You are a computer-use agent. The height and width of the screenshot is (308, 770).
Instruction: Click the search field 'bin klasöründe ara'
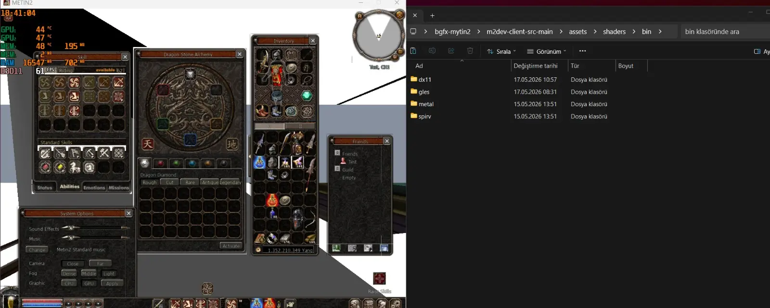pos(724,32)
